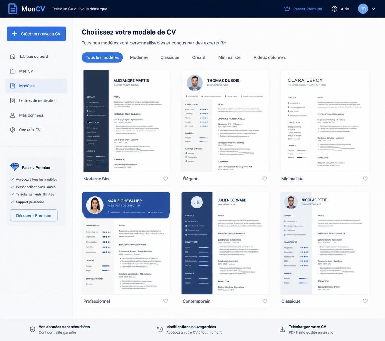Favorite the Classique template heart
The image size is (385, 341).
pos(365,301)
